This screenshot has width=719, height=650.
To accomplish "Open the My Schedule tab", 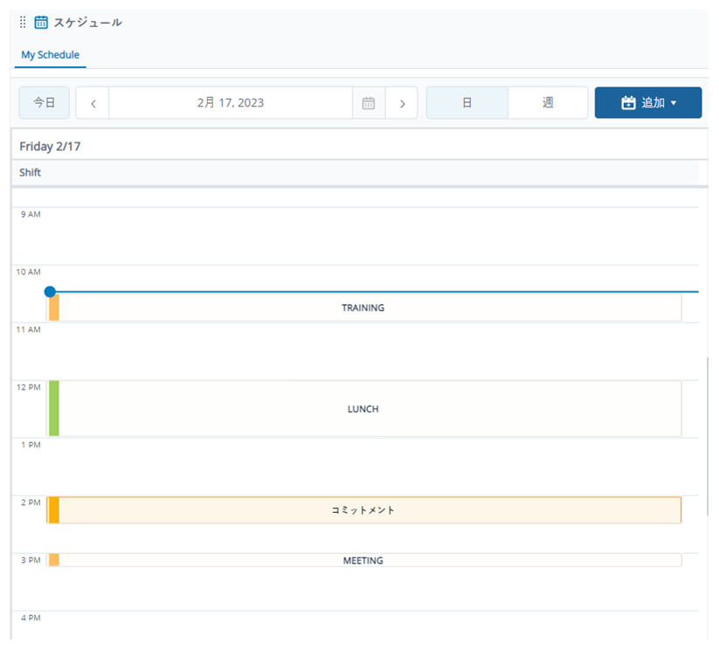I will click(50, 54).
